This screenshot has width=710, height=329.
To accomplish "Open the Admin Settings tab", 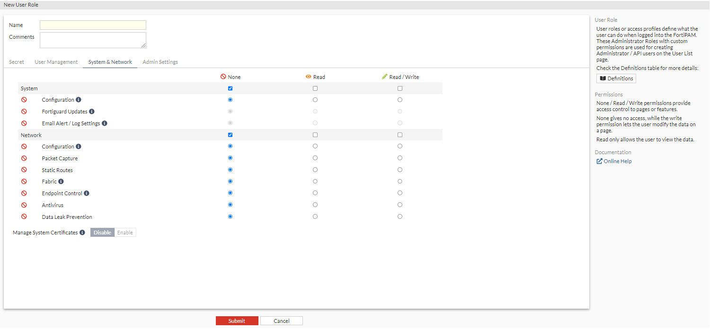I will click(160, 62).
